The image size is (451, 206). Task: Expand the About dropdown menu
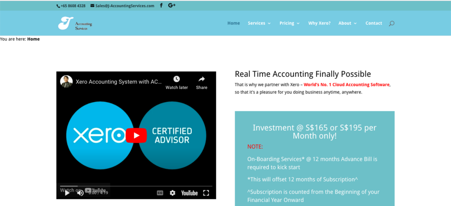point(347,23)
